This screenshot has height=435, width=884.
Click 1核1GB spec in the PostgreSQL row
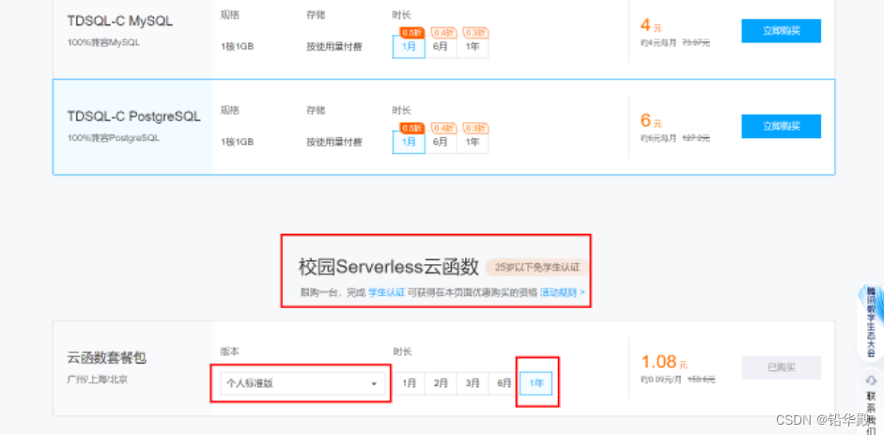[x=238, y=142]
